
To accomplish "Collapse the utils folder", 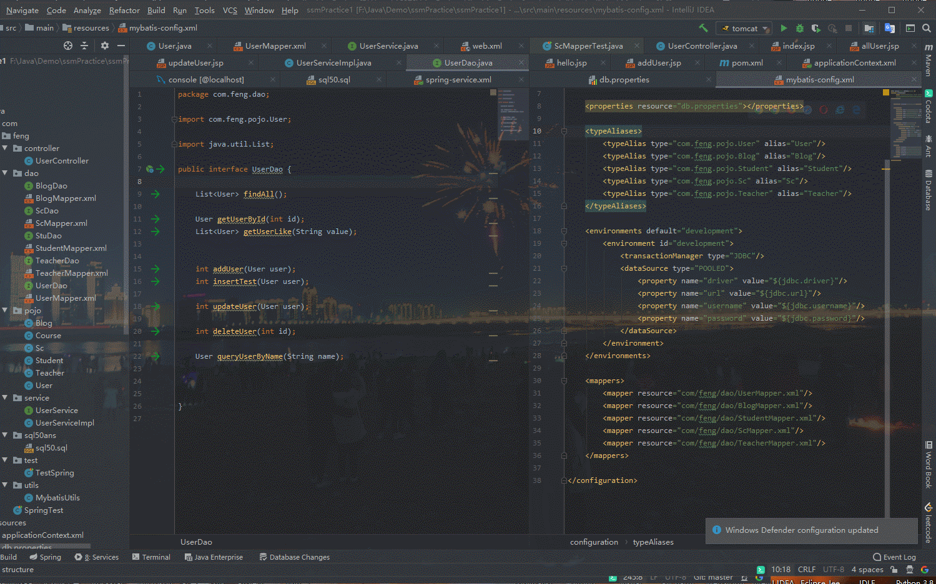I will 5,485.
